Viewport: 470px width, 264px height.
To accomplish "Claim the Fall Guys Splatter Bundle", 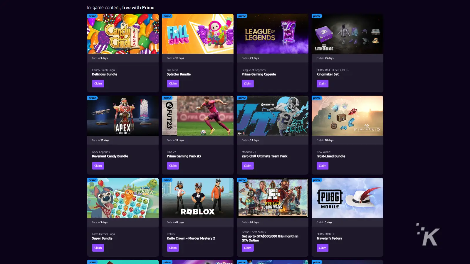I will click(173, 84).
